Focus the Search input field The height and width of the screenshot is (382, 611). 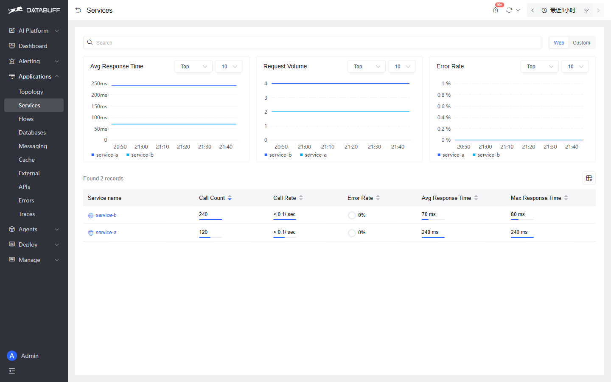click(x=312, y=42)
